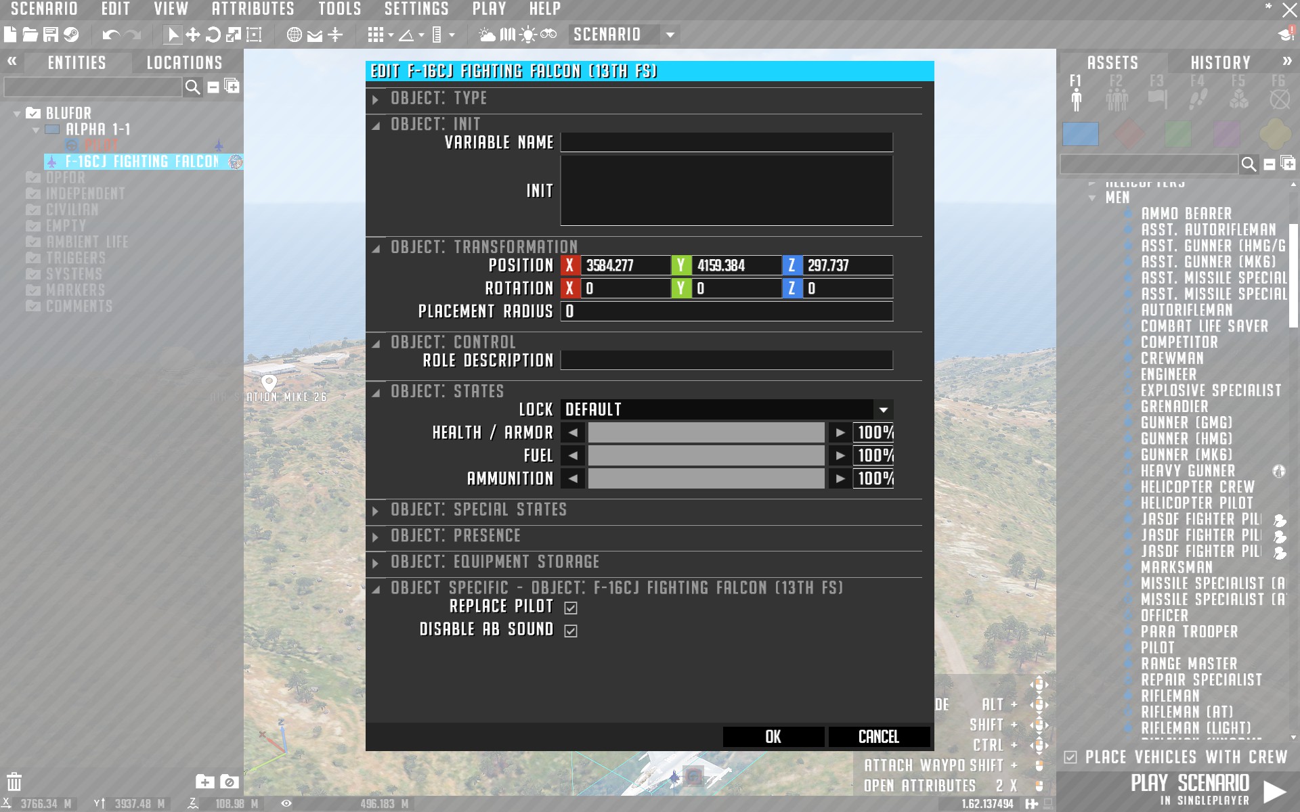Click the delete trash can icon
This screenshot has width=1300, height=812.
click(14, 782)
